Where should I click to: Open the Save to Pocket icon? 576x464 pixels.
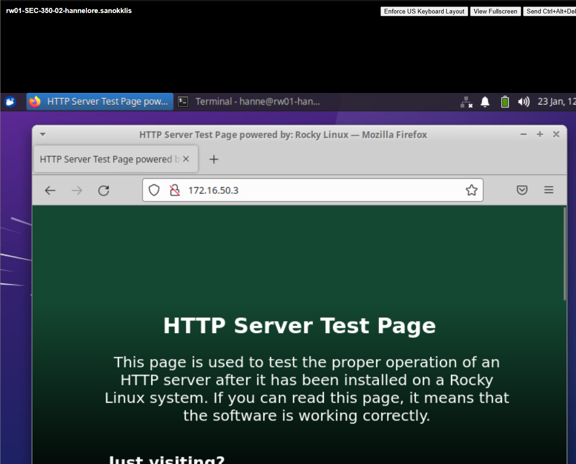[522, 190]
